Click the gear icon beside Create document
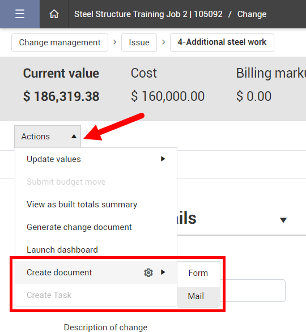The width and height of the screenshot is (306, 332). point(148,273)
